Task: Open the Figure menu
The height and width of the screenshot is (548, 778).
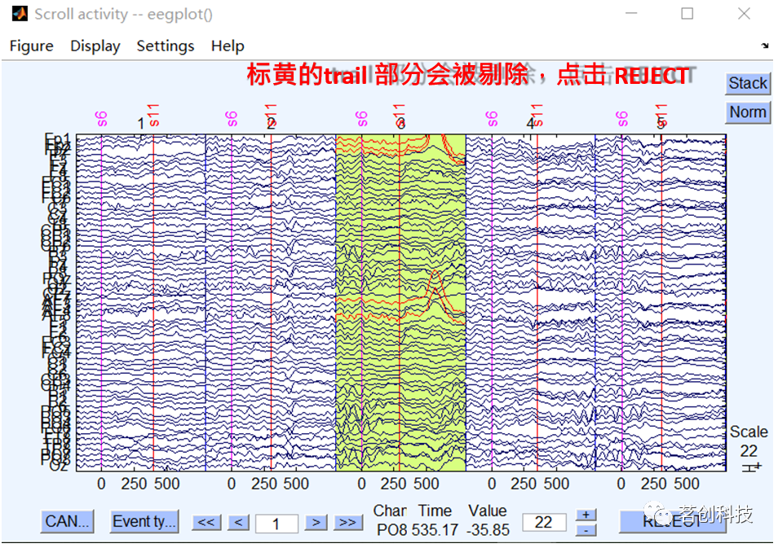Action: click(x=31, y=46)
